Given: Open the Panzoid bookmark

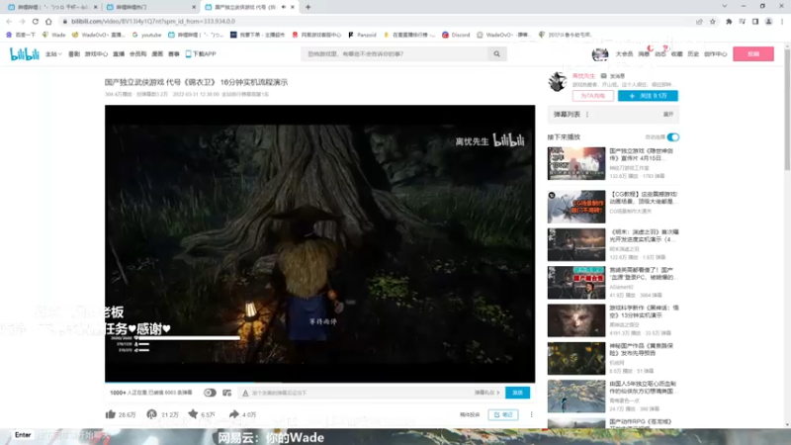Looking at the screenshot, I should pos(362,35).
